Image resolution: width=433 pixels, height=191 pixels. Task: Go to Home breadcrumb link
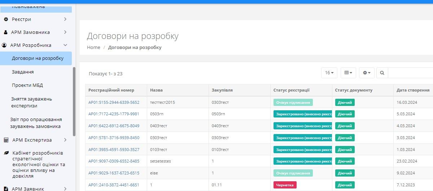[x=93, y=47]
